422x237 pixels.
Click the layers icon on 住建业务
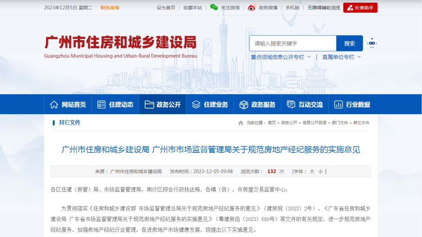click(195, 104)
